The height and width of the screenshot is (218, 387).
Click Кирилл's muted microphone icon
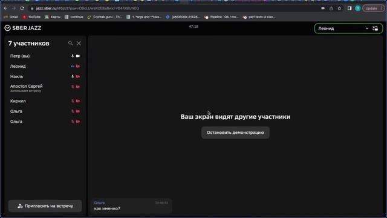(73, 101)
